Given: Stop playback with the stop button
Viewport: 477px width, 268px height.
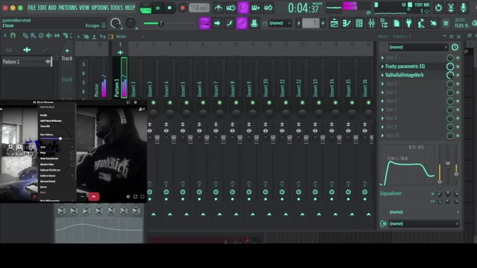Looking at the screenshot, I should [170, 8].
